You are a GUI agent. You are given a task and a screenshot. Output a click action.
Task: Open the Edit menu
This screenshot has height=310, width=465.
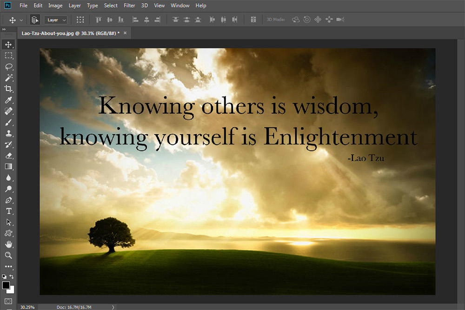(x=38, y=5)
